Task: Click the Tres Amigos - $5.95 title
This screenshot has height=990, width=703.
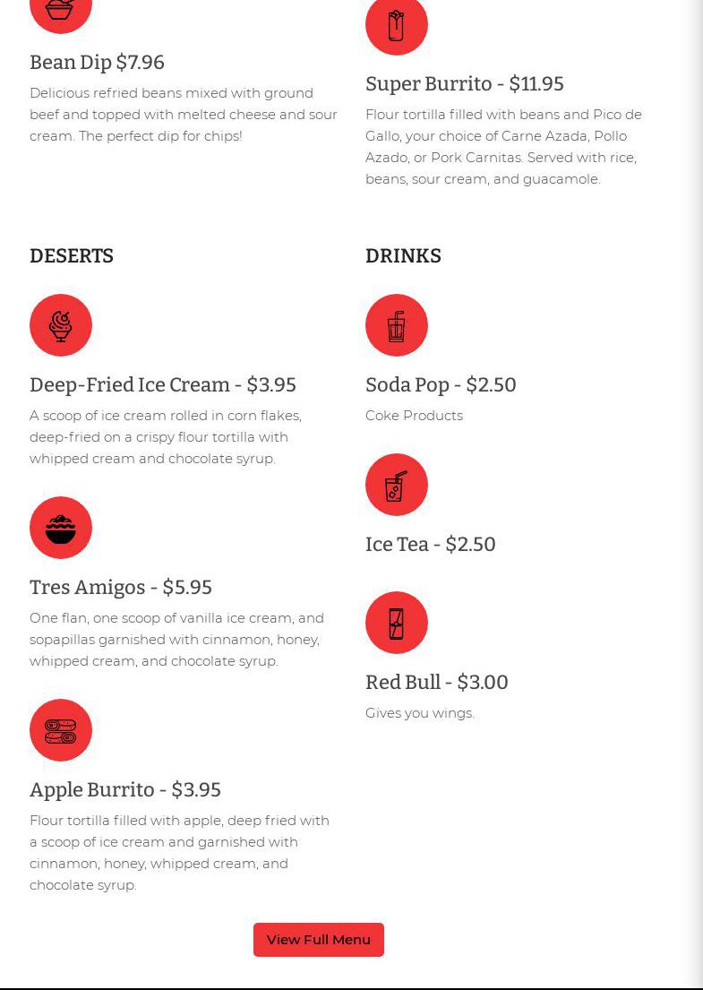Action: [120, 588]
